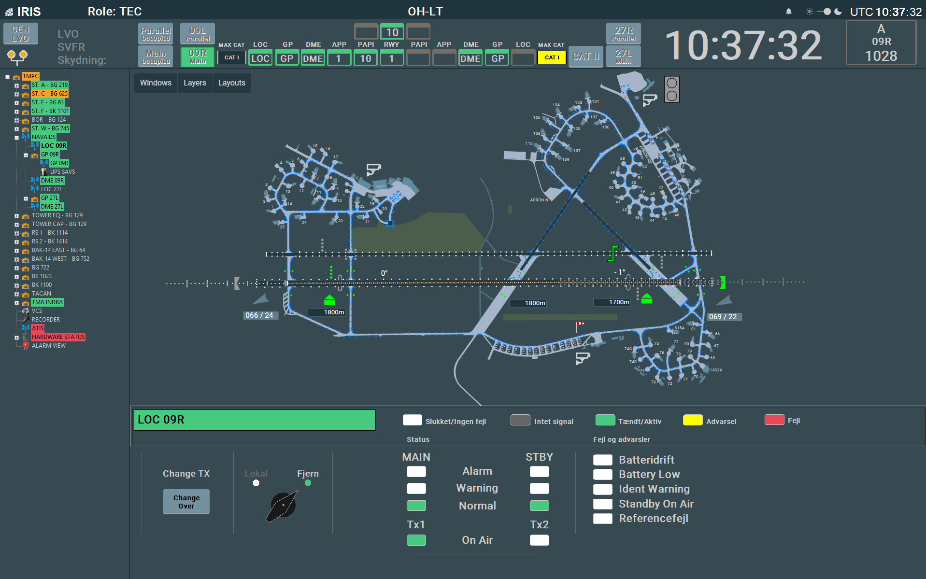This screenshot has height=579, width=926.
Task: Click the ALARM VIEW red alarm icon
Action: tap(26, 346)
